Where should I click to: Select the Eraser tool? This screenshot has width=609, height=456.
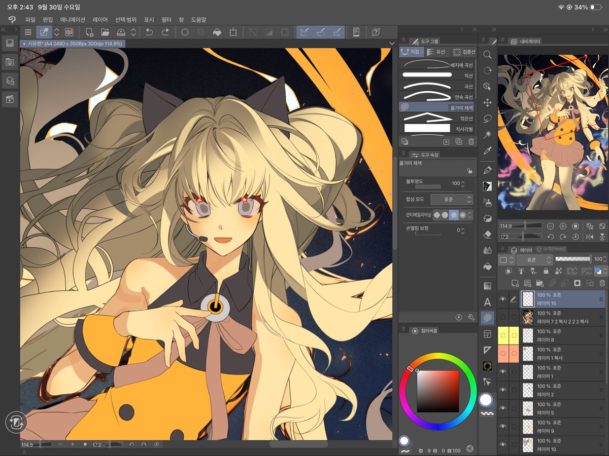pos(487,234)
